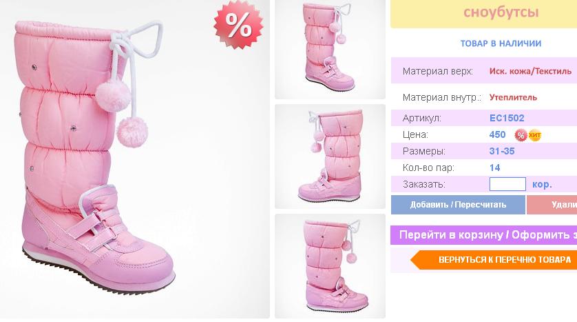Screen dimensions: 577x322
Task: Focus the Заказать quantity input field
Action: (507, 184)
